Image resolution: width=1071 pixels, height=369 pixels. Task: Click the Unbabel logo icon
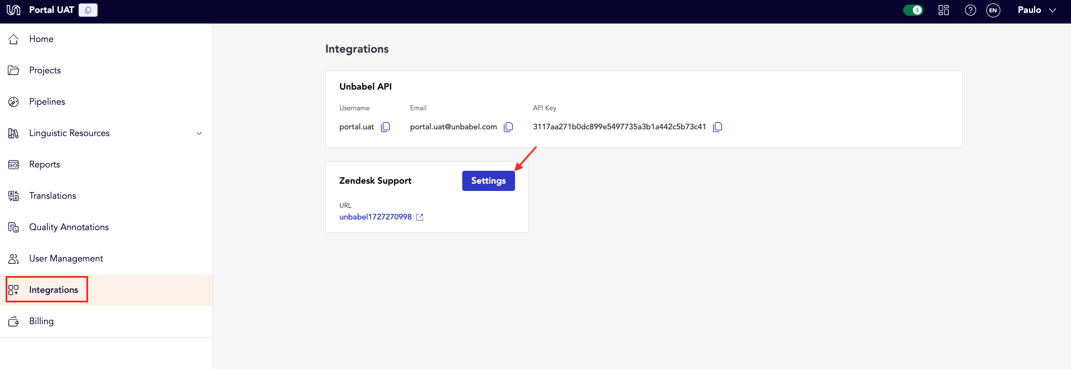(13, 10)
